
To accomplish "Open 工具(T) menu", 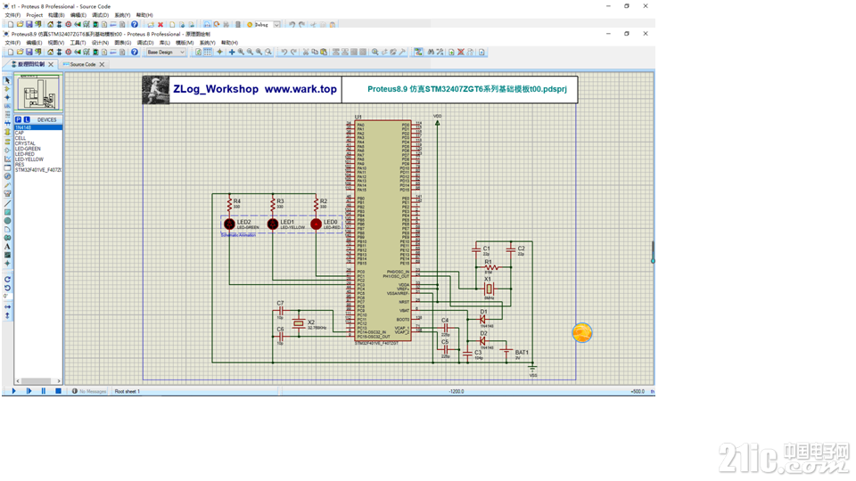I will point(78,43).
